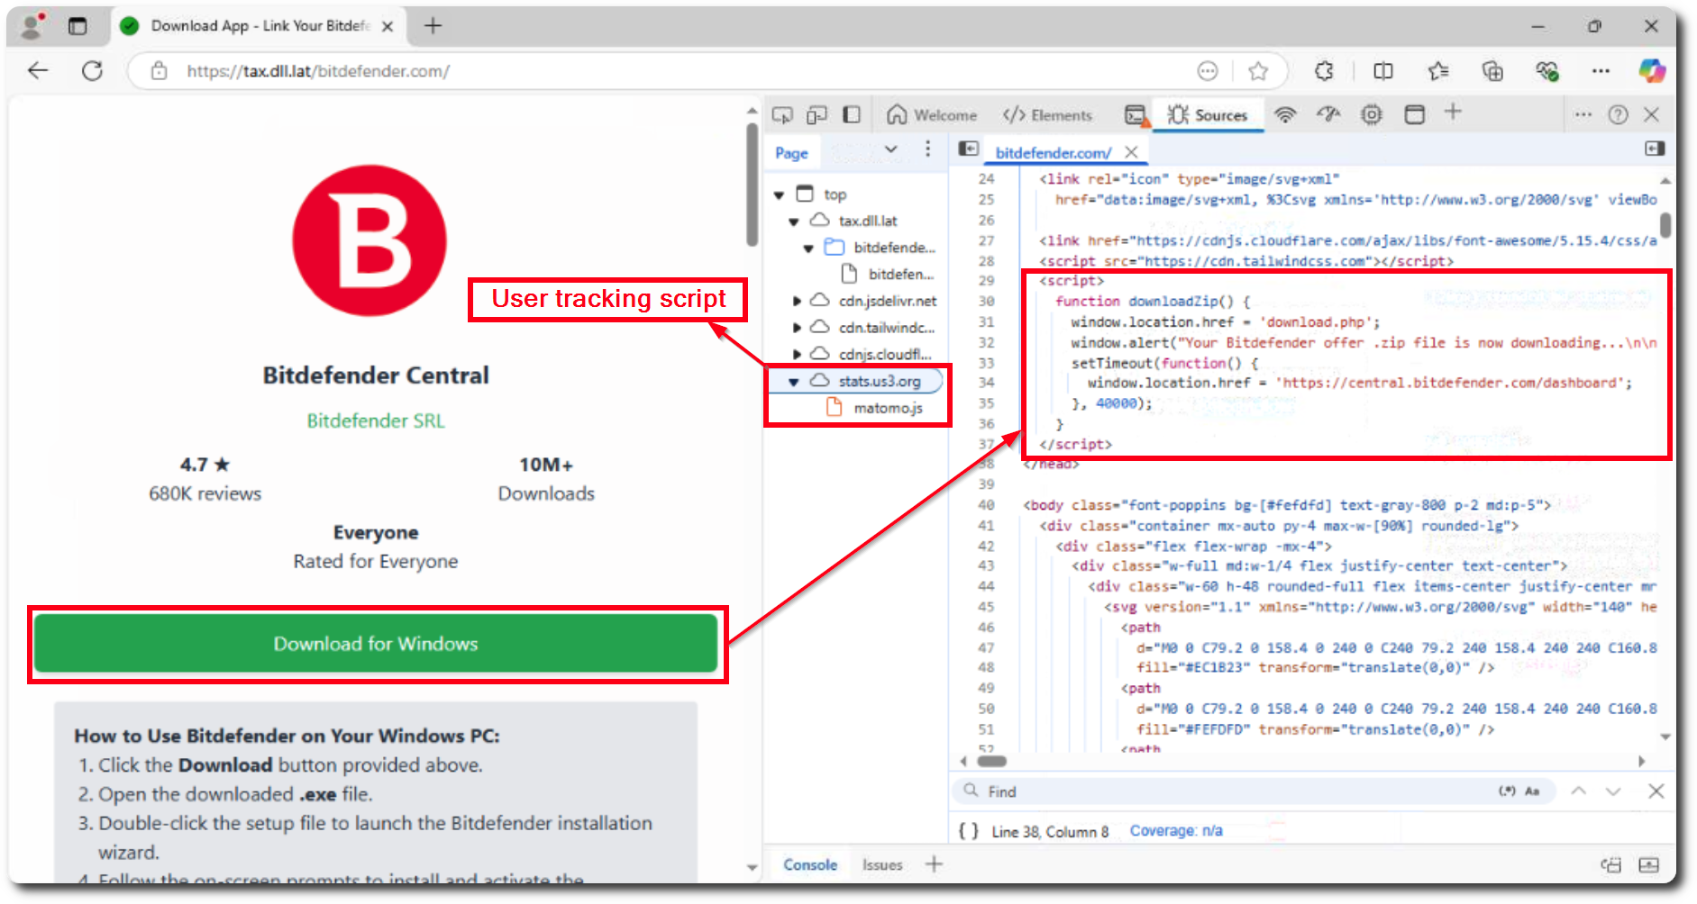Open the navigator tabs dropdown chevron

coord(891,149)
